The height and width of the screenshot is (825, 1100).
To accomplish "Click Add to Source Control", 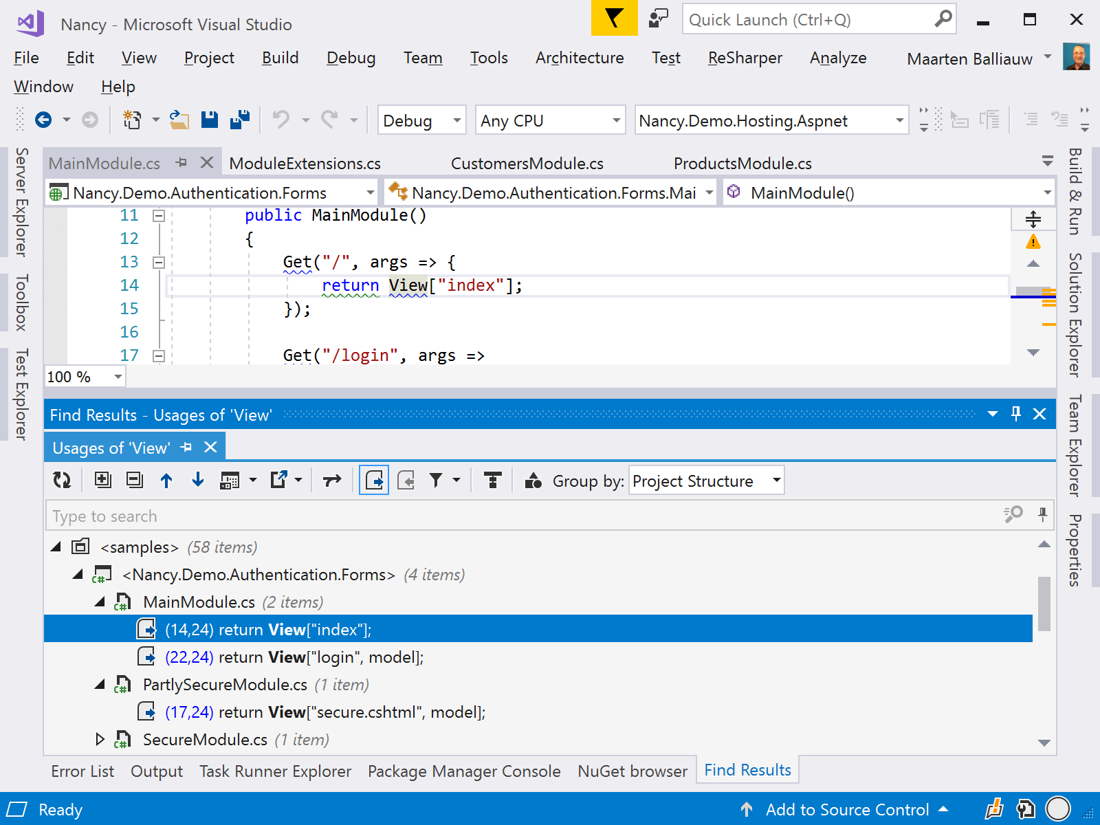I will pos(847,809).
